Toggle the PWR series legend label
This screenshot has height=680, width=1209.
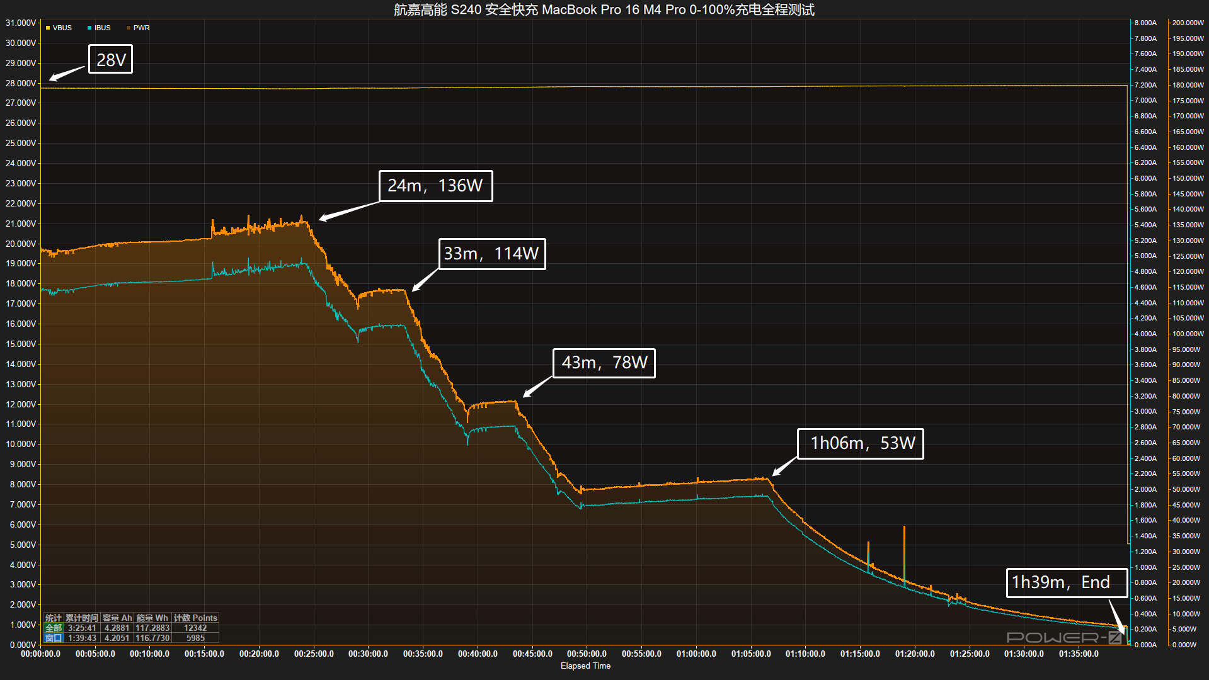[x=142, y=28]
